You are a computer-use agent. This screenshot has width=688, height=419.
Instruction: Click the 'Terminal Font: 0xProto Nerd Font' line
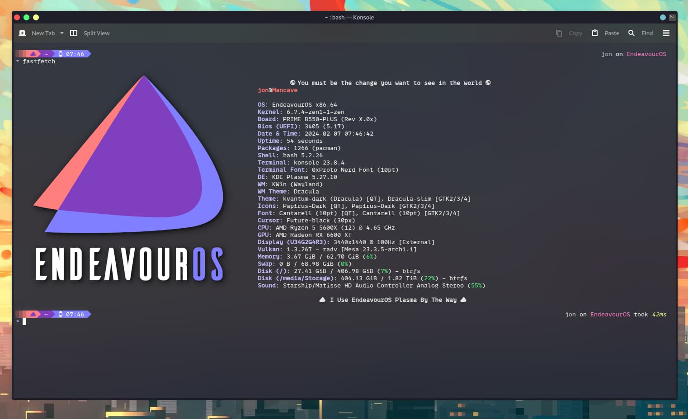tap(328, 170)
